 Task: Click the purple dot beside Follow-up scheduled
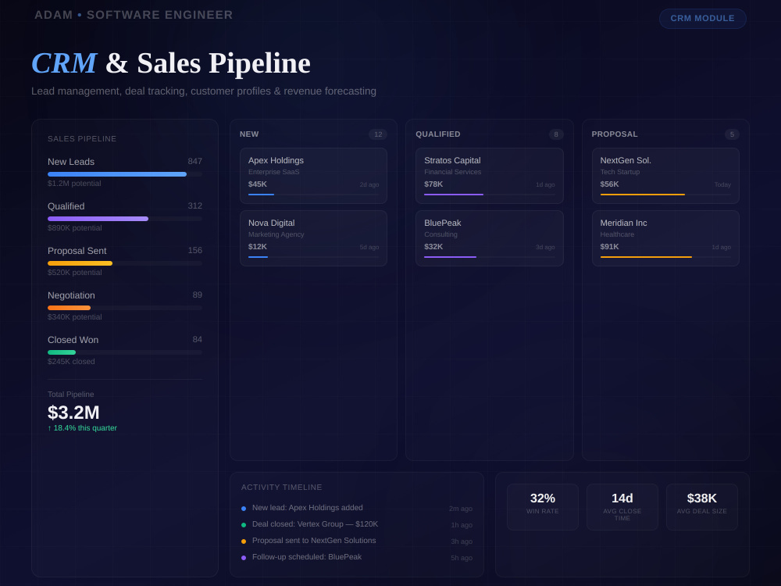click(x=244, y=558)
